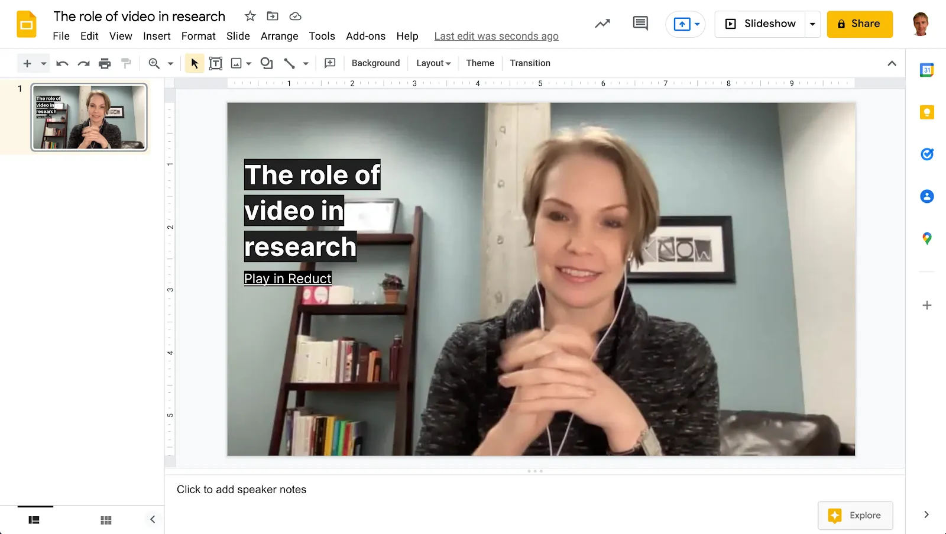Click the speaker notes resize handle dots
The image size is (946, 534).
[535, 471]
